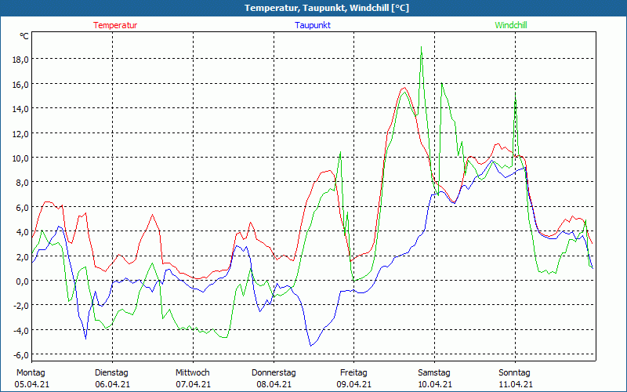This screenshot has height=392, width=627.
Task: Click the 08.04.21 date label
Action: 274,384
